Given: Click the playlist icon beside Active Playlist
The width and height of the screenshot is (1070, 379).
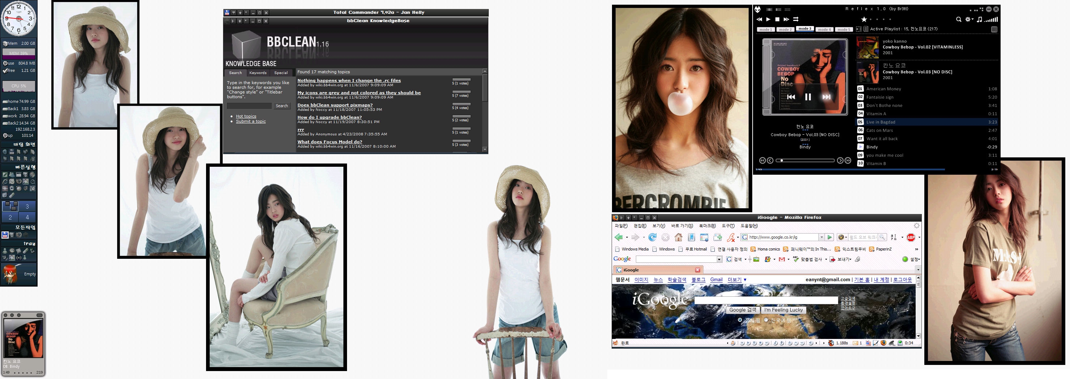Looking at the screenshot, I should (866, 29).
